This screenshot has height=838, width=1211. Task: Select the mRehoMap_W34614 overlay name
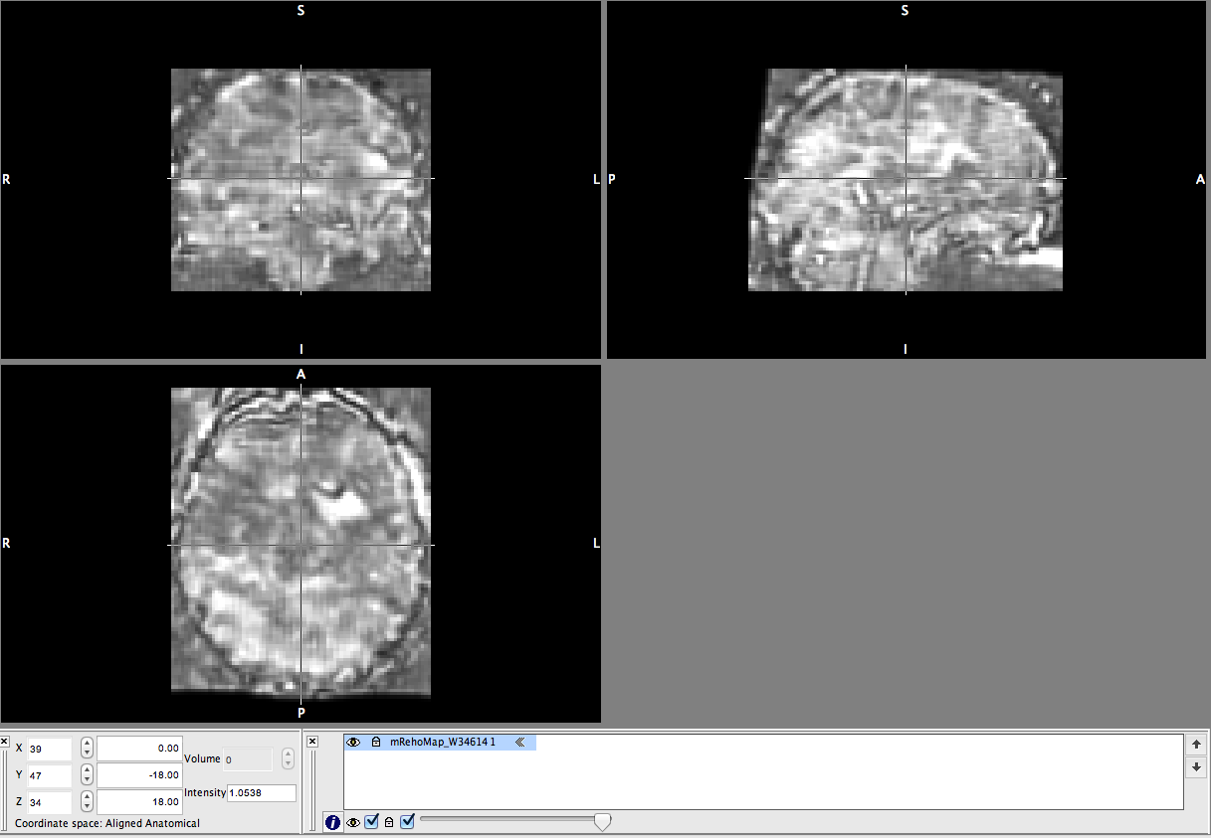pyautogui.click(x=443, y=743)
